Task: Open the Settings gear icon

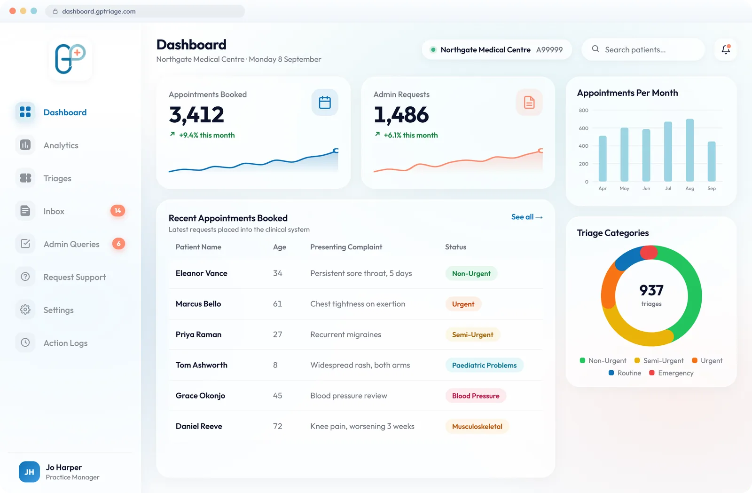Action: (25, 310)
